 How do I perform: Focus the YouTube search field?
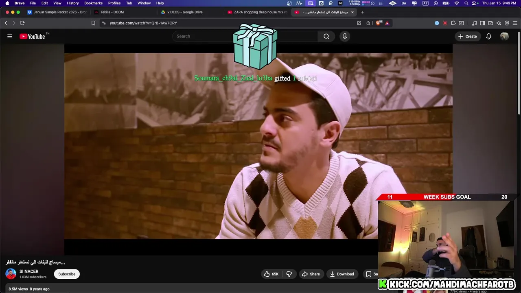tap(245, 36)
